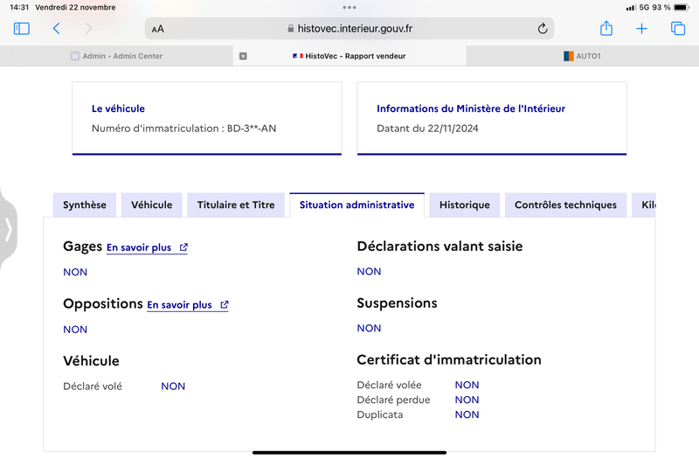699x459 pixels.
Task: Click the Le véhicule heading
Action: click(x=118, y=108)
